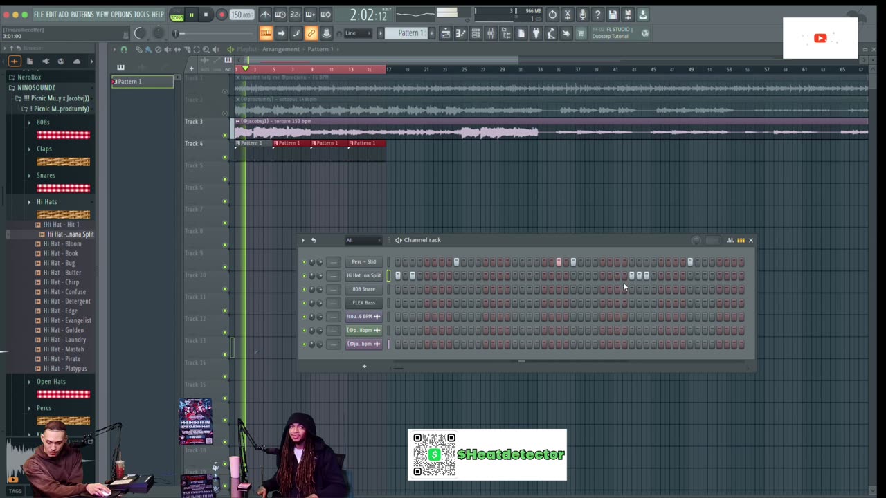This screenshot has height=498, width=886.
Task: Switch the Pat/Song mode toggle
Action: click(x=177, y=15)
